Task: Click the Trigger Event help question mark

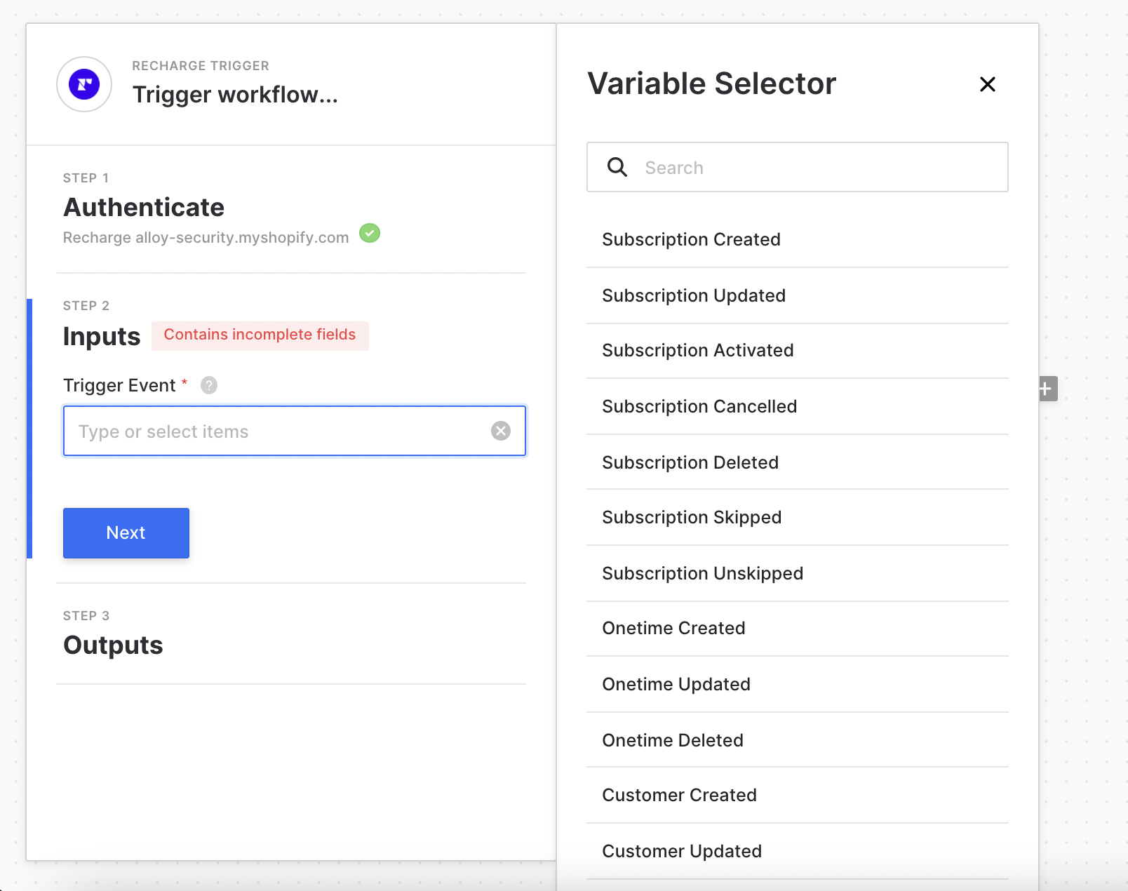Action: [209, 385]
